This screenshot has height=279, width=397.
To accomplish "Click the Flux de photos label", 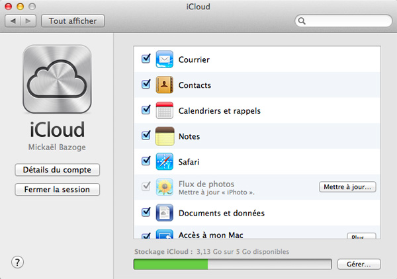I will (x=206, y=184).
